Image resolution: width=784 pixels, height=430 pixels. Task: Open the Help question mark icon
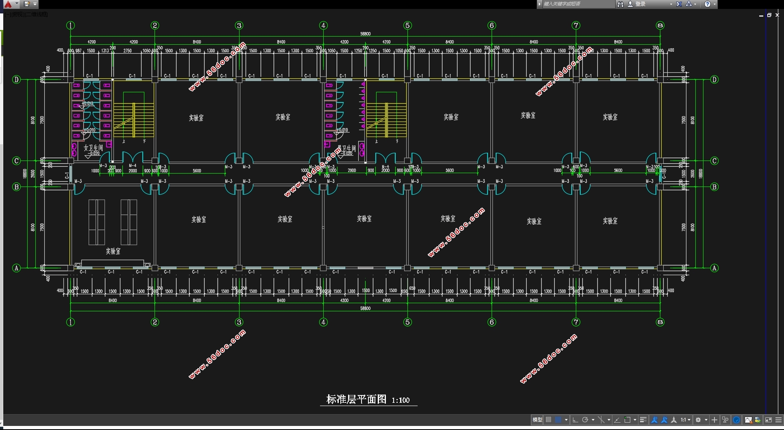coord(708,4)
